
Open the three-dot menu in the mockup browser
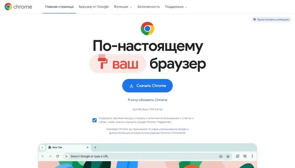pyautogui.click(x=252, y=156)
